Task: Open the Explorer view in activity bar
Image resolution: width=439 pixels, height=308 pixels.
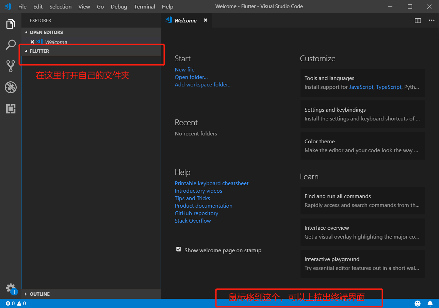Action: (11, 24)
